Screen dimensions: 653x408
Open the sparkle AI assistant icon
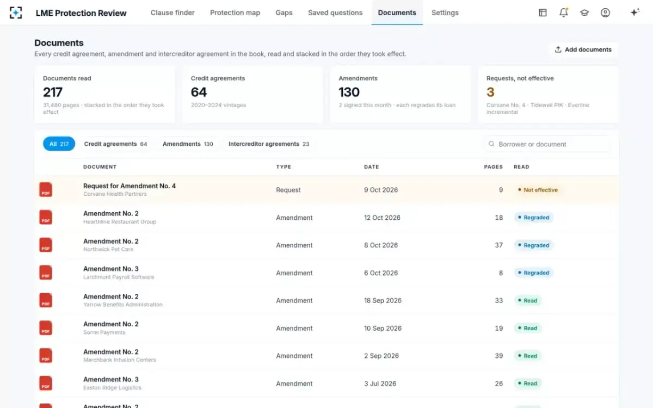pos(634,13)
